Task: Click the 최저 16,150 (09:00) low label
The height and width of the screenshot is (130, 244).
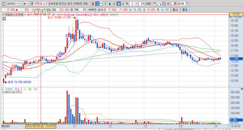Action: tap(19, 82)
